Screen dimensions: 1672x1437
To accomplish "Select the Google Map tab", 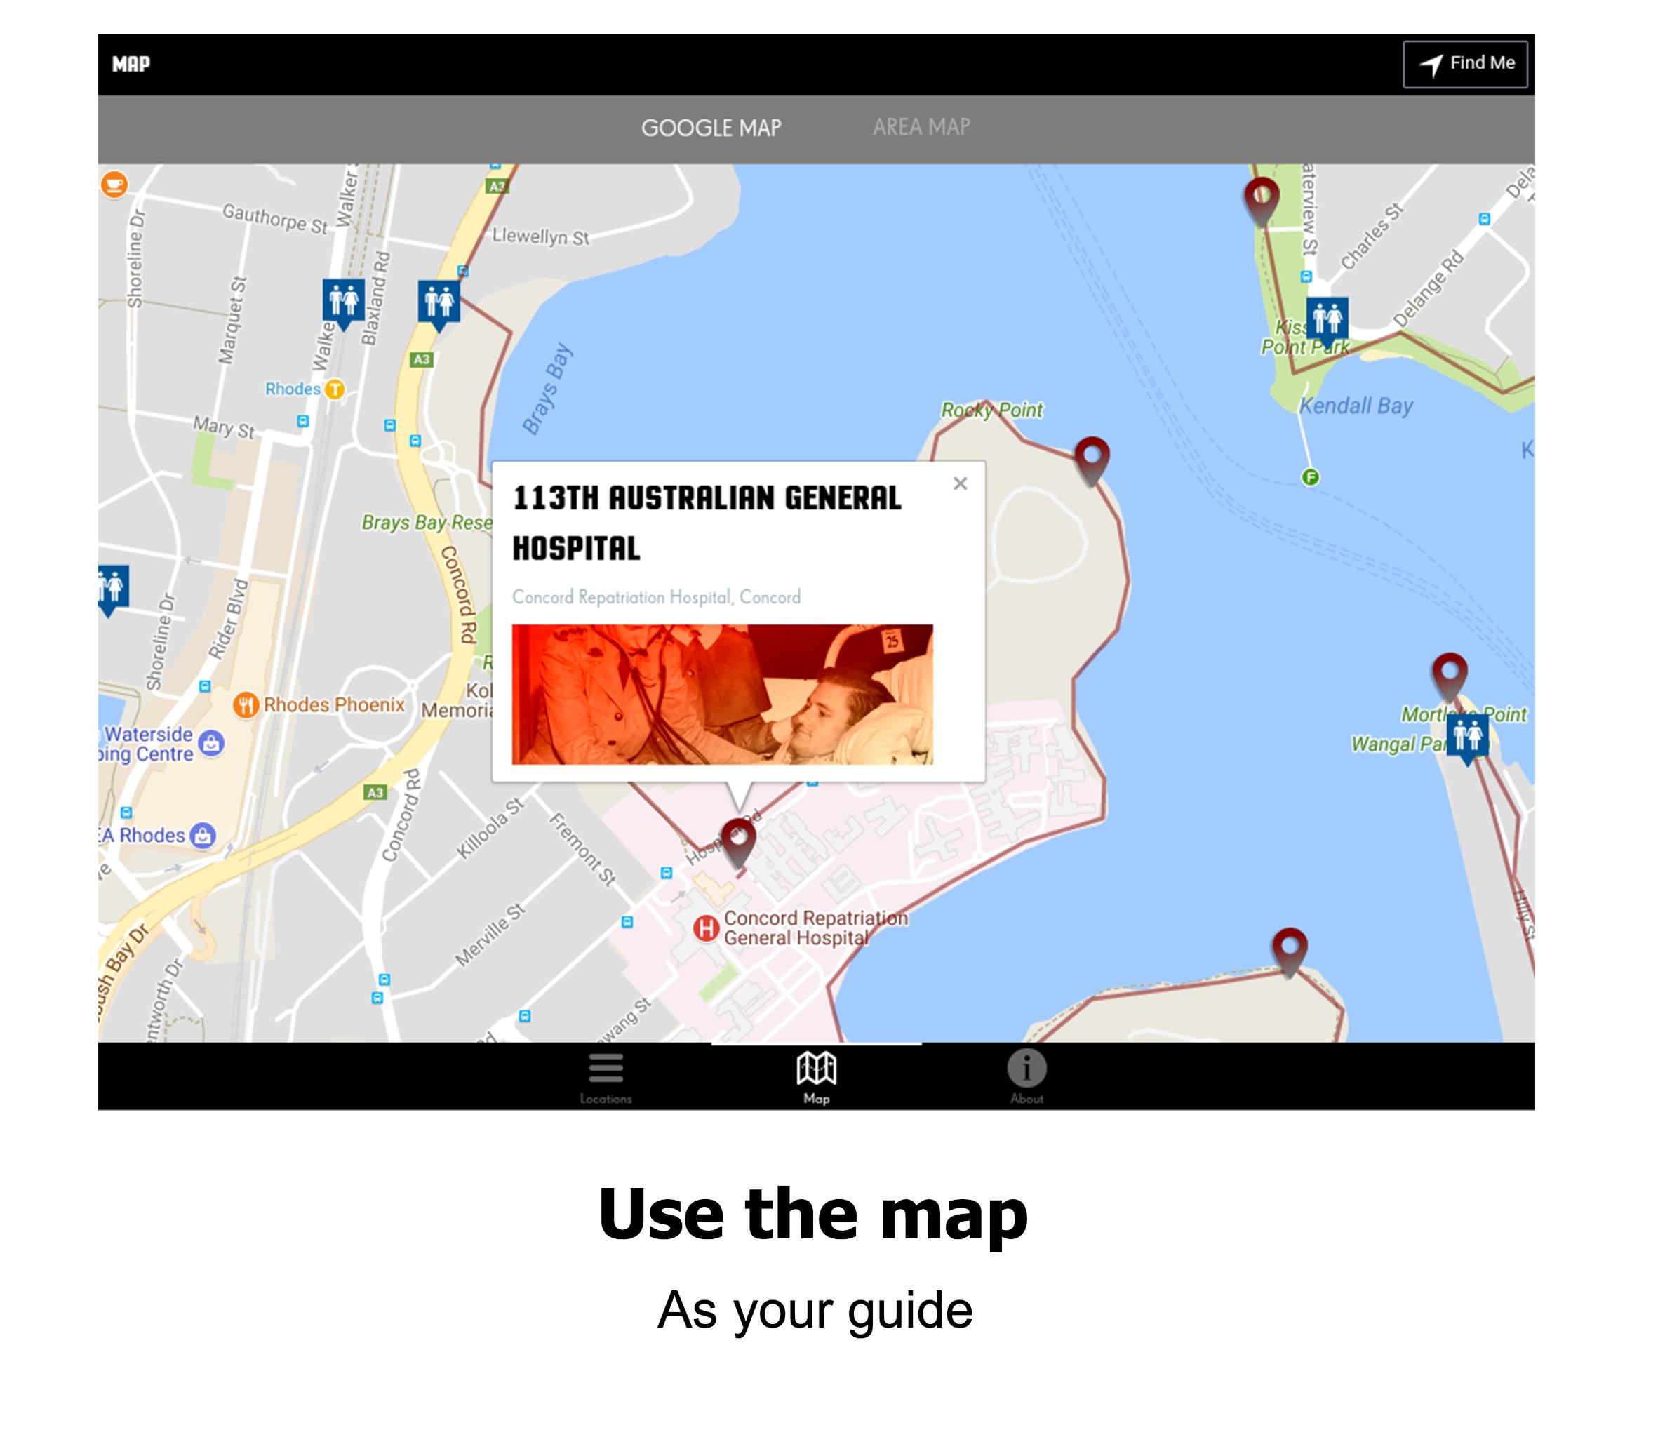I will [x=711, y=128].
